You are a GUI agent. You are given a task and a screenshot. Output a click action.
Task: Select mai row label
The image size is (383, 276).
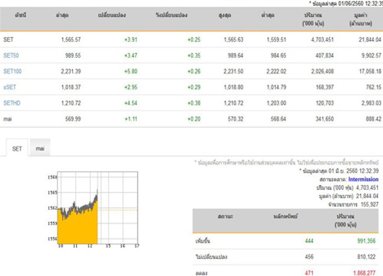point(7,119)
